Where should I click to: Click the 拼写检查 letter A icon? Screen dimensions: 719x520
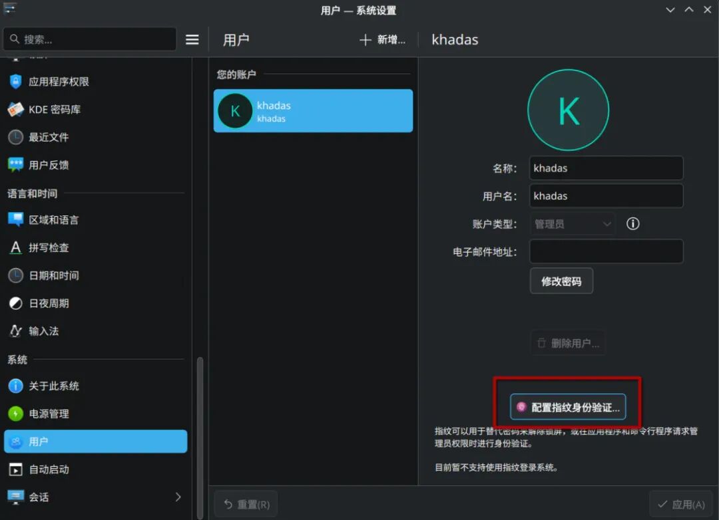(15, 248)
